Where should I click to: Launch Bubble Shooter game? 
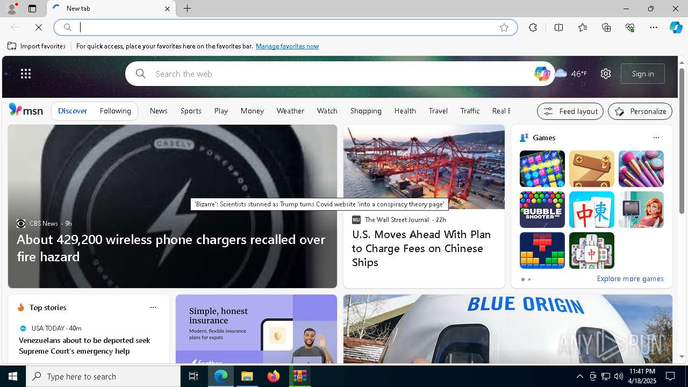[542, 210]
